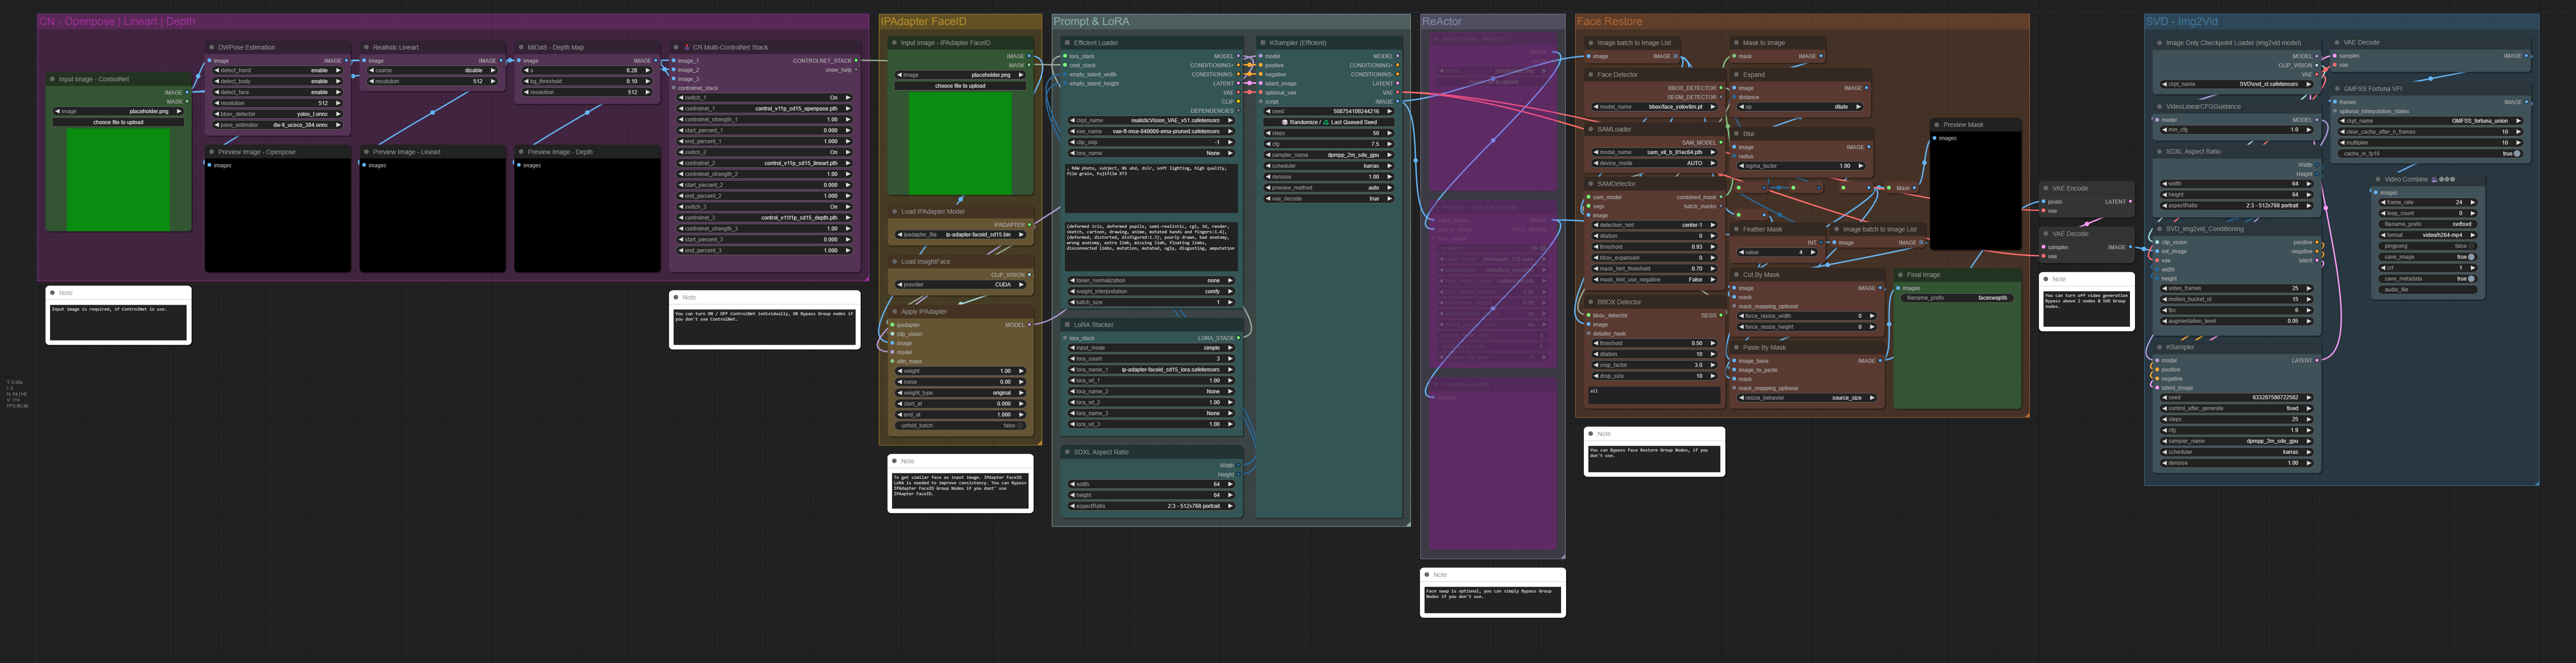Collapse the Load InsightFace node

(894, 261)
